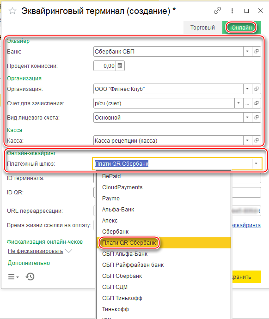Choose Альфа-Банк gateway option
Viewport: 269px width, 319px height.
[164, 209]
